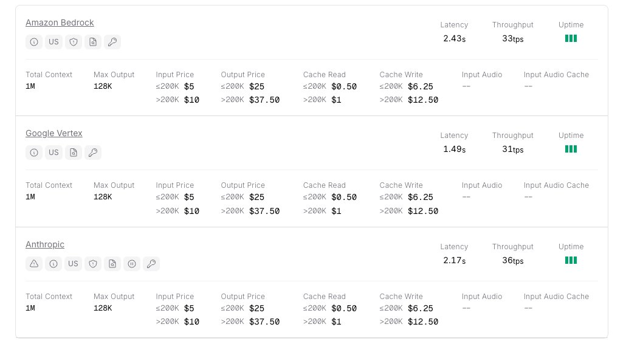Click the US region badge under Amazon Bedrock

pos(53,42)
